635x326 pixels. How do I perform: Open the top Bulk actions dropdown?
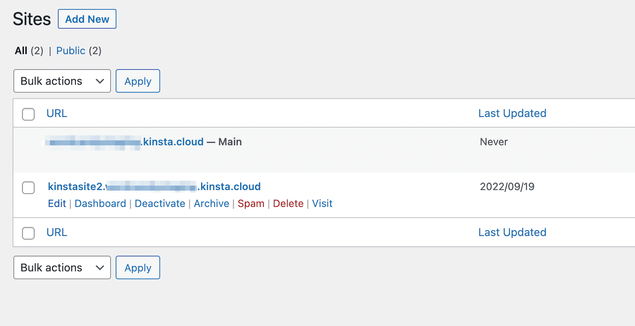point(62,81)
